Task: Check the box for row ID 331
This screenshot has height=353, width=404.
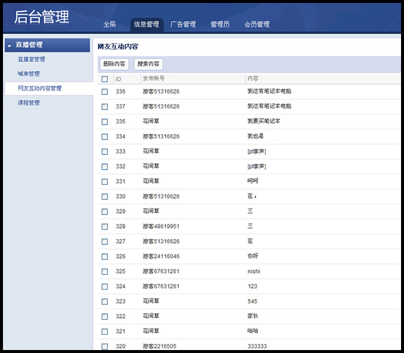Action: (x=105, y=182)
